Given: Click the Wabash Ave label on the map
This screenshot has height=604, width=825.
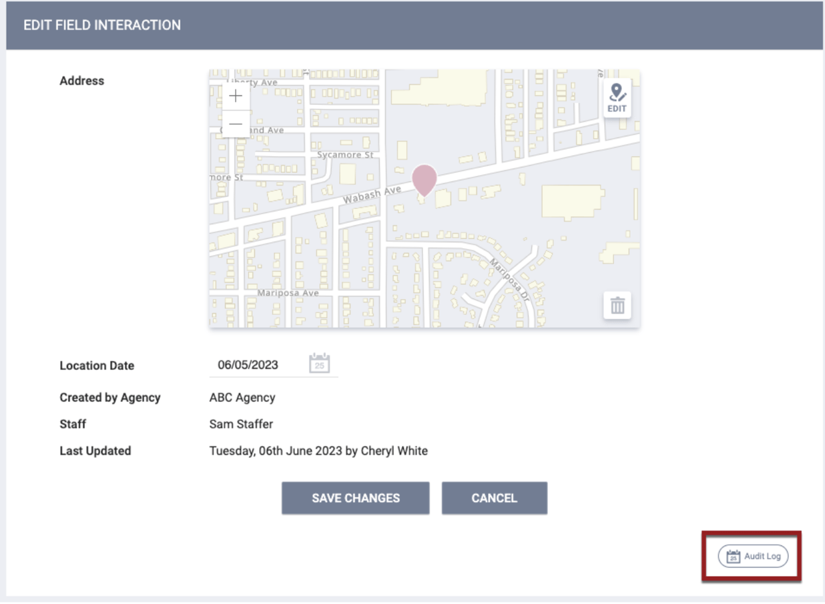Looking at the screenshot, I should pyautogui.click(x=372, y=194).
